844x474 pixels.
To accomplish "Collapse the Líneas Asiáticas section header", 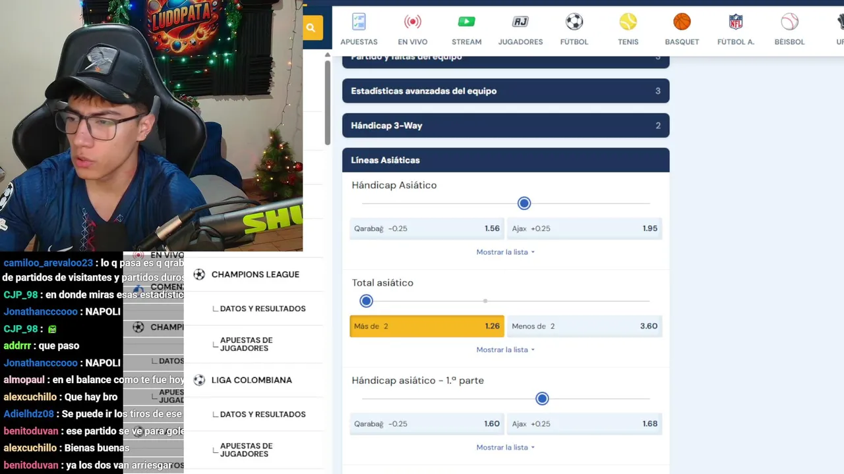I will 506,160.
